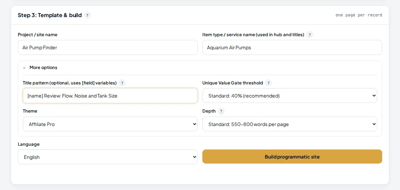The height and width of the screenshot is (190, 400).
Task: Click the 'Depth' label text
Action: 209,111
